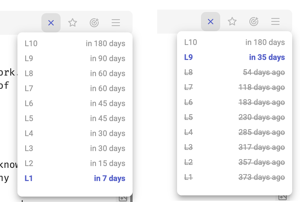Click the X icon on the right panel
This screenshot has width=300, height=202.
click(210, 21)
